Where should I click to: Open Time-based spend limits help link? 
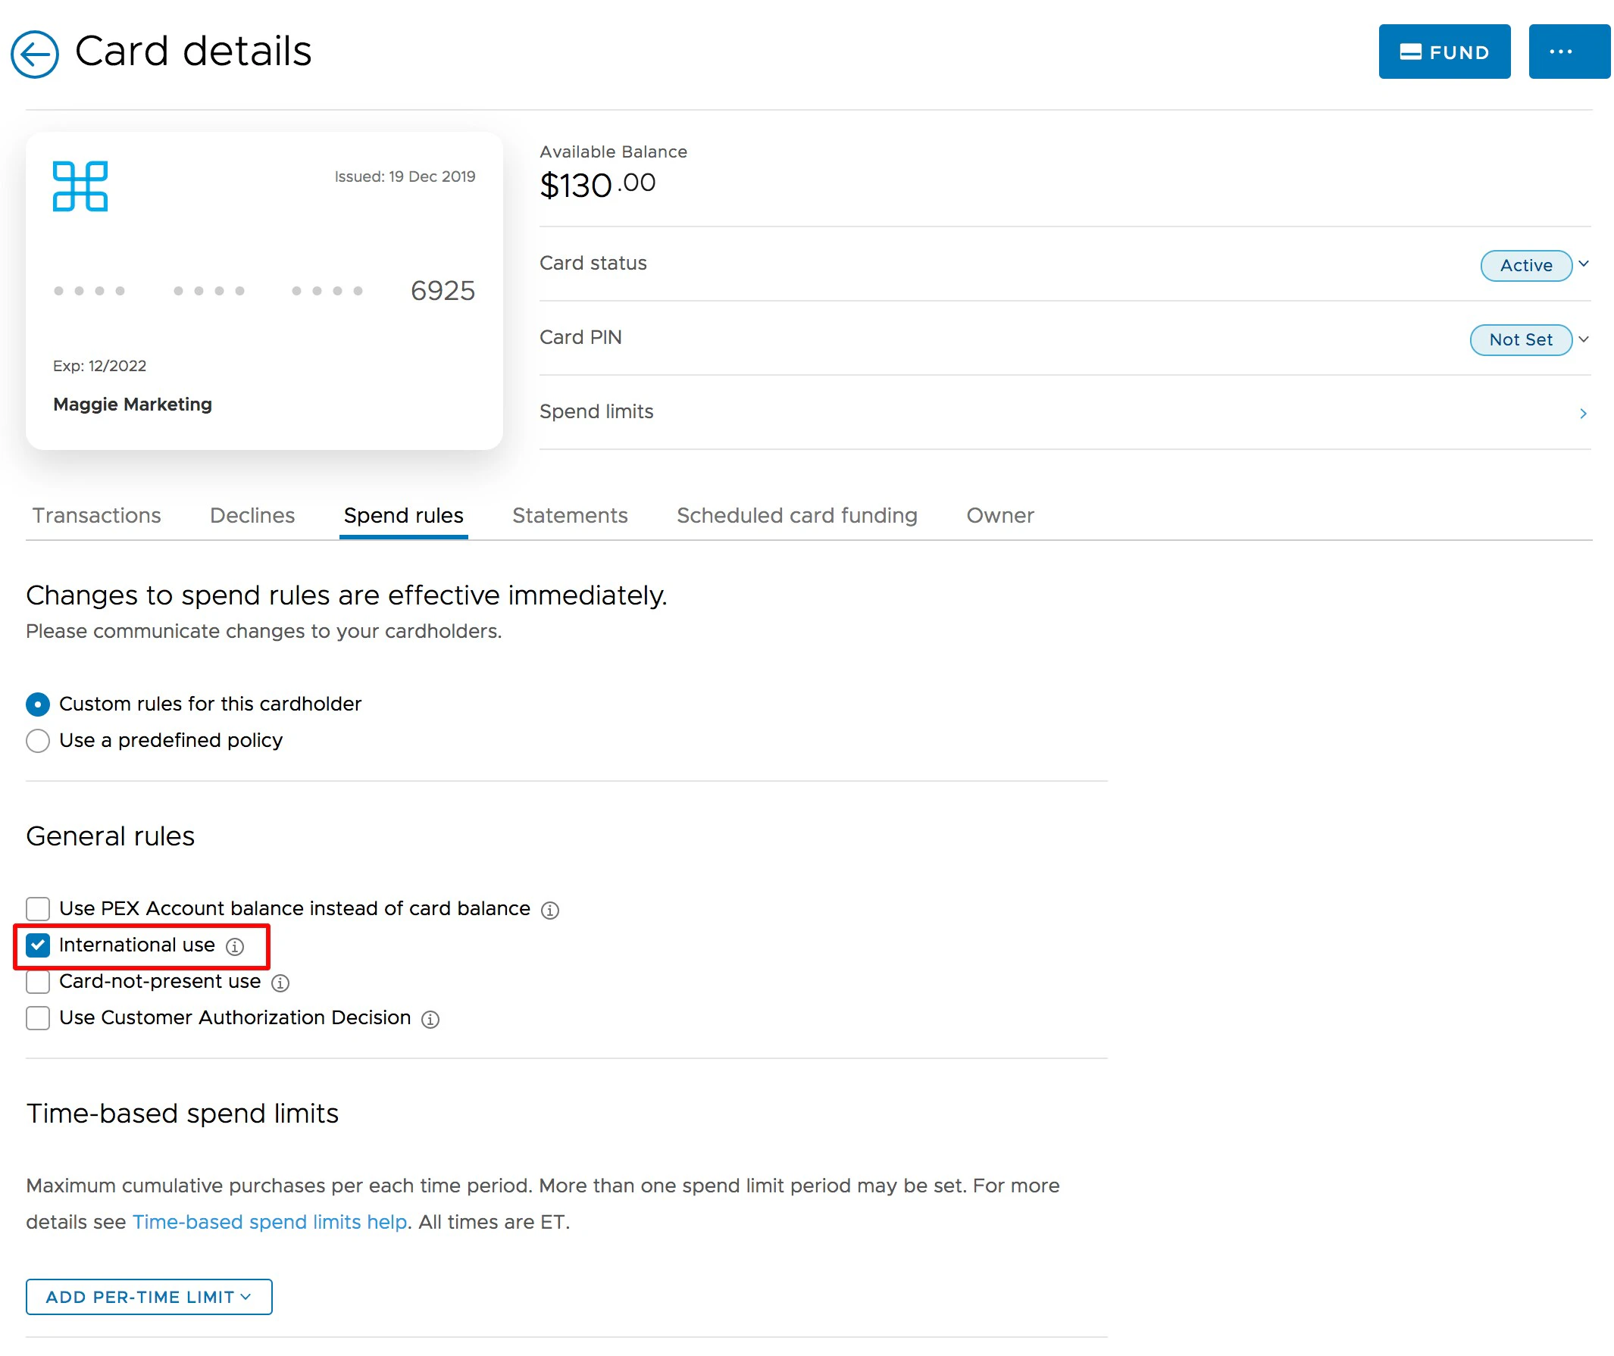tap(270, 1223)
